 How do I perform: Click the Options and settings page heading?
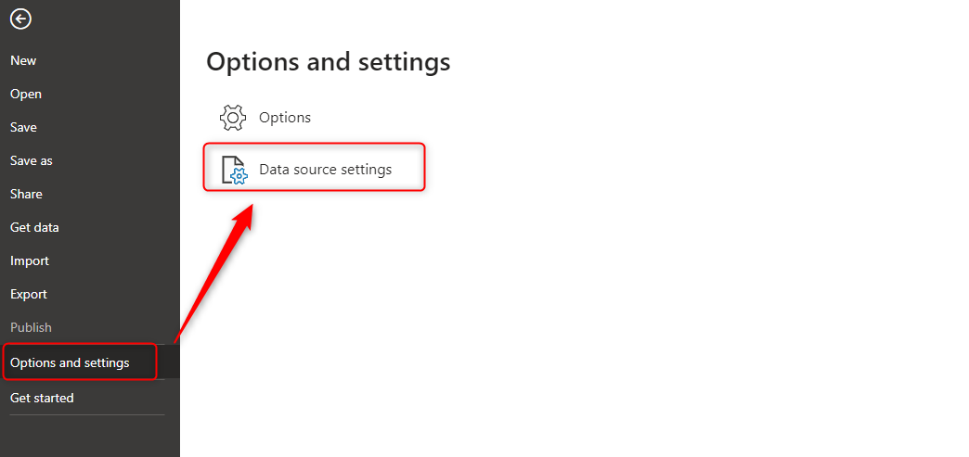(x=328, y=62)
